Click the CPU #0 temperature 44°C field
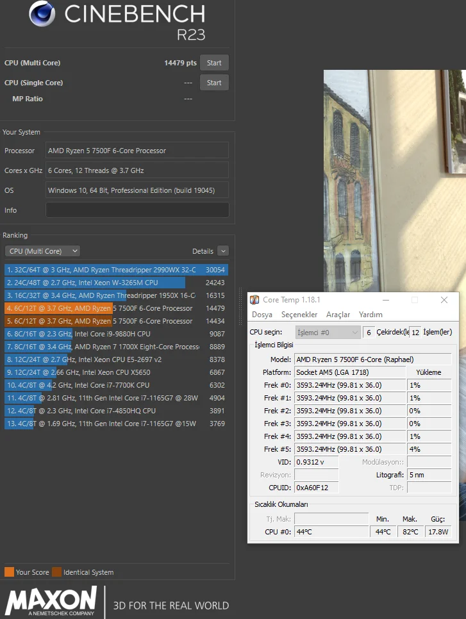The height and width of the screenshot is (619, 466). click(x=331, y=532)
